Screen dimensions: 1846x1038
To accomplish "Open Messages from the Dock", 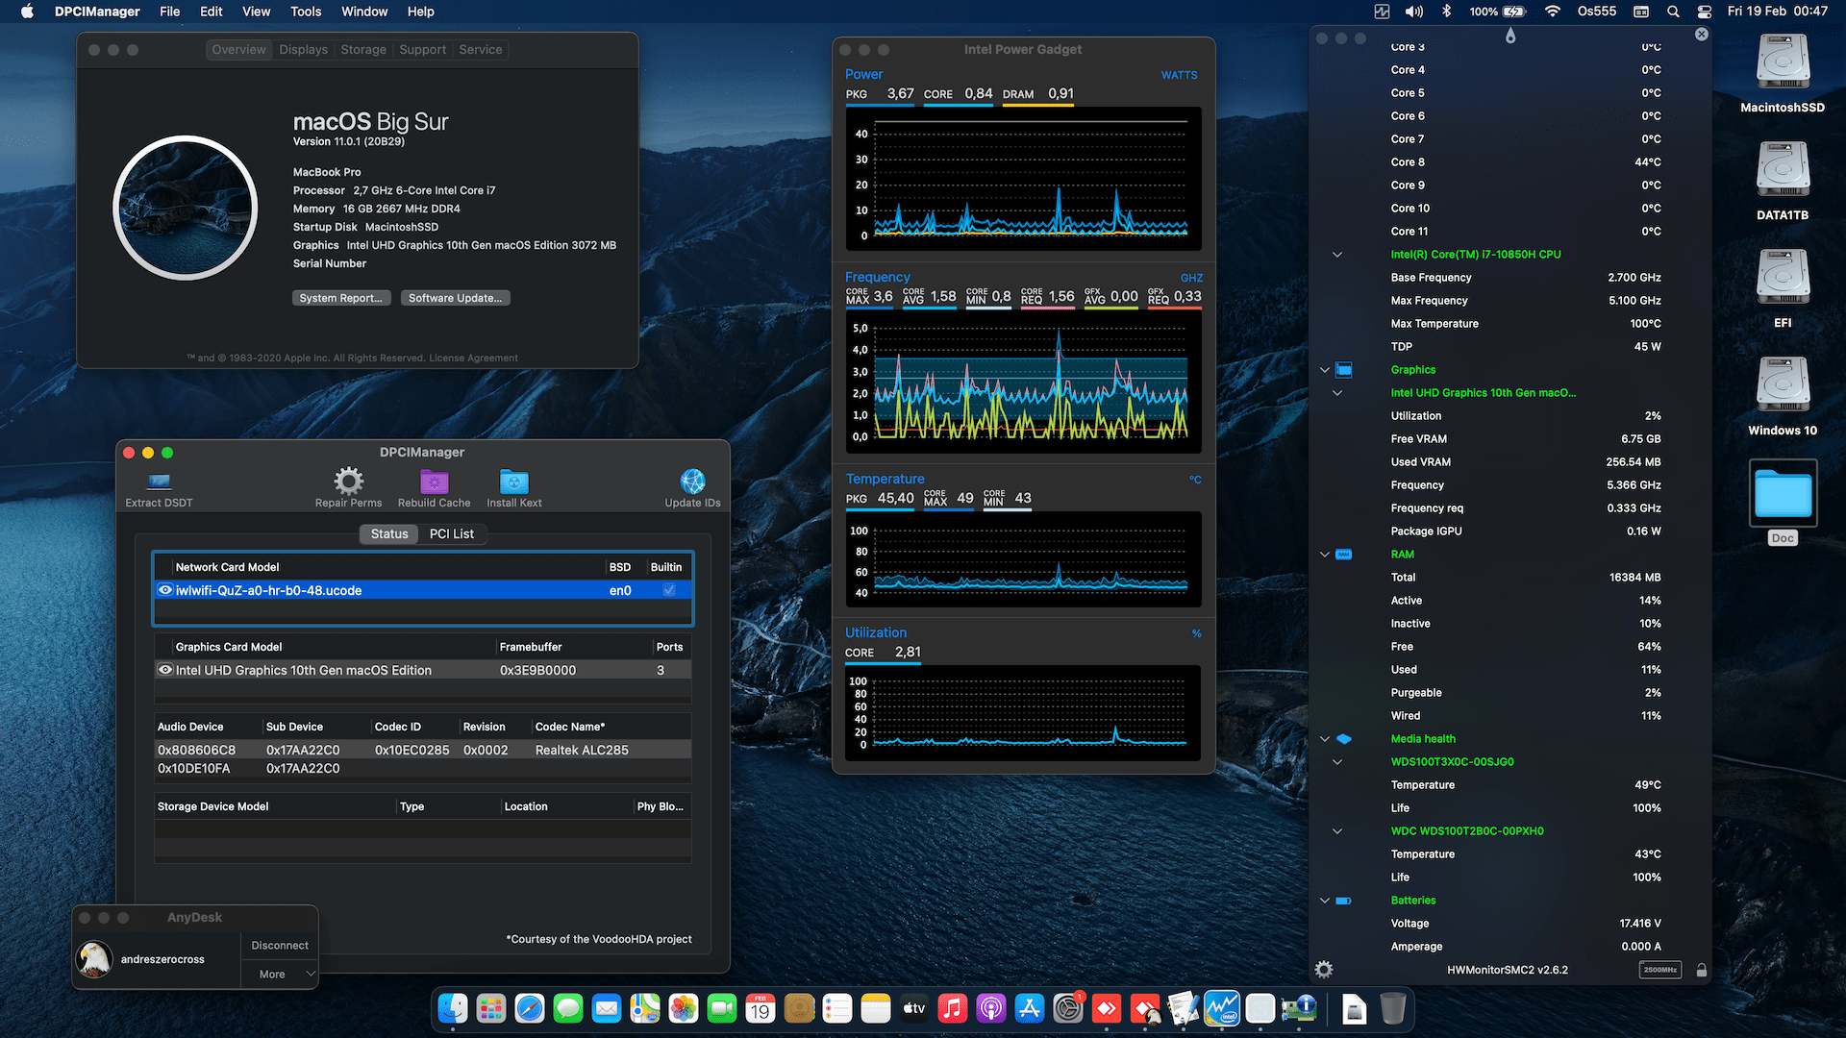I will coord(568,1008).
